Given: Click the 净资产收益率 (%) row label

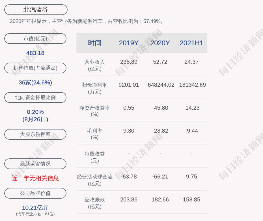Looking at the screenshot, I should tap(95, 111).
